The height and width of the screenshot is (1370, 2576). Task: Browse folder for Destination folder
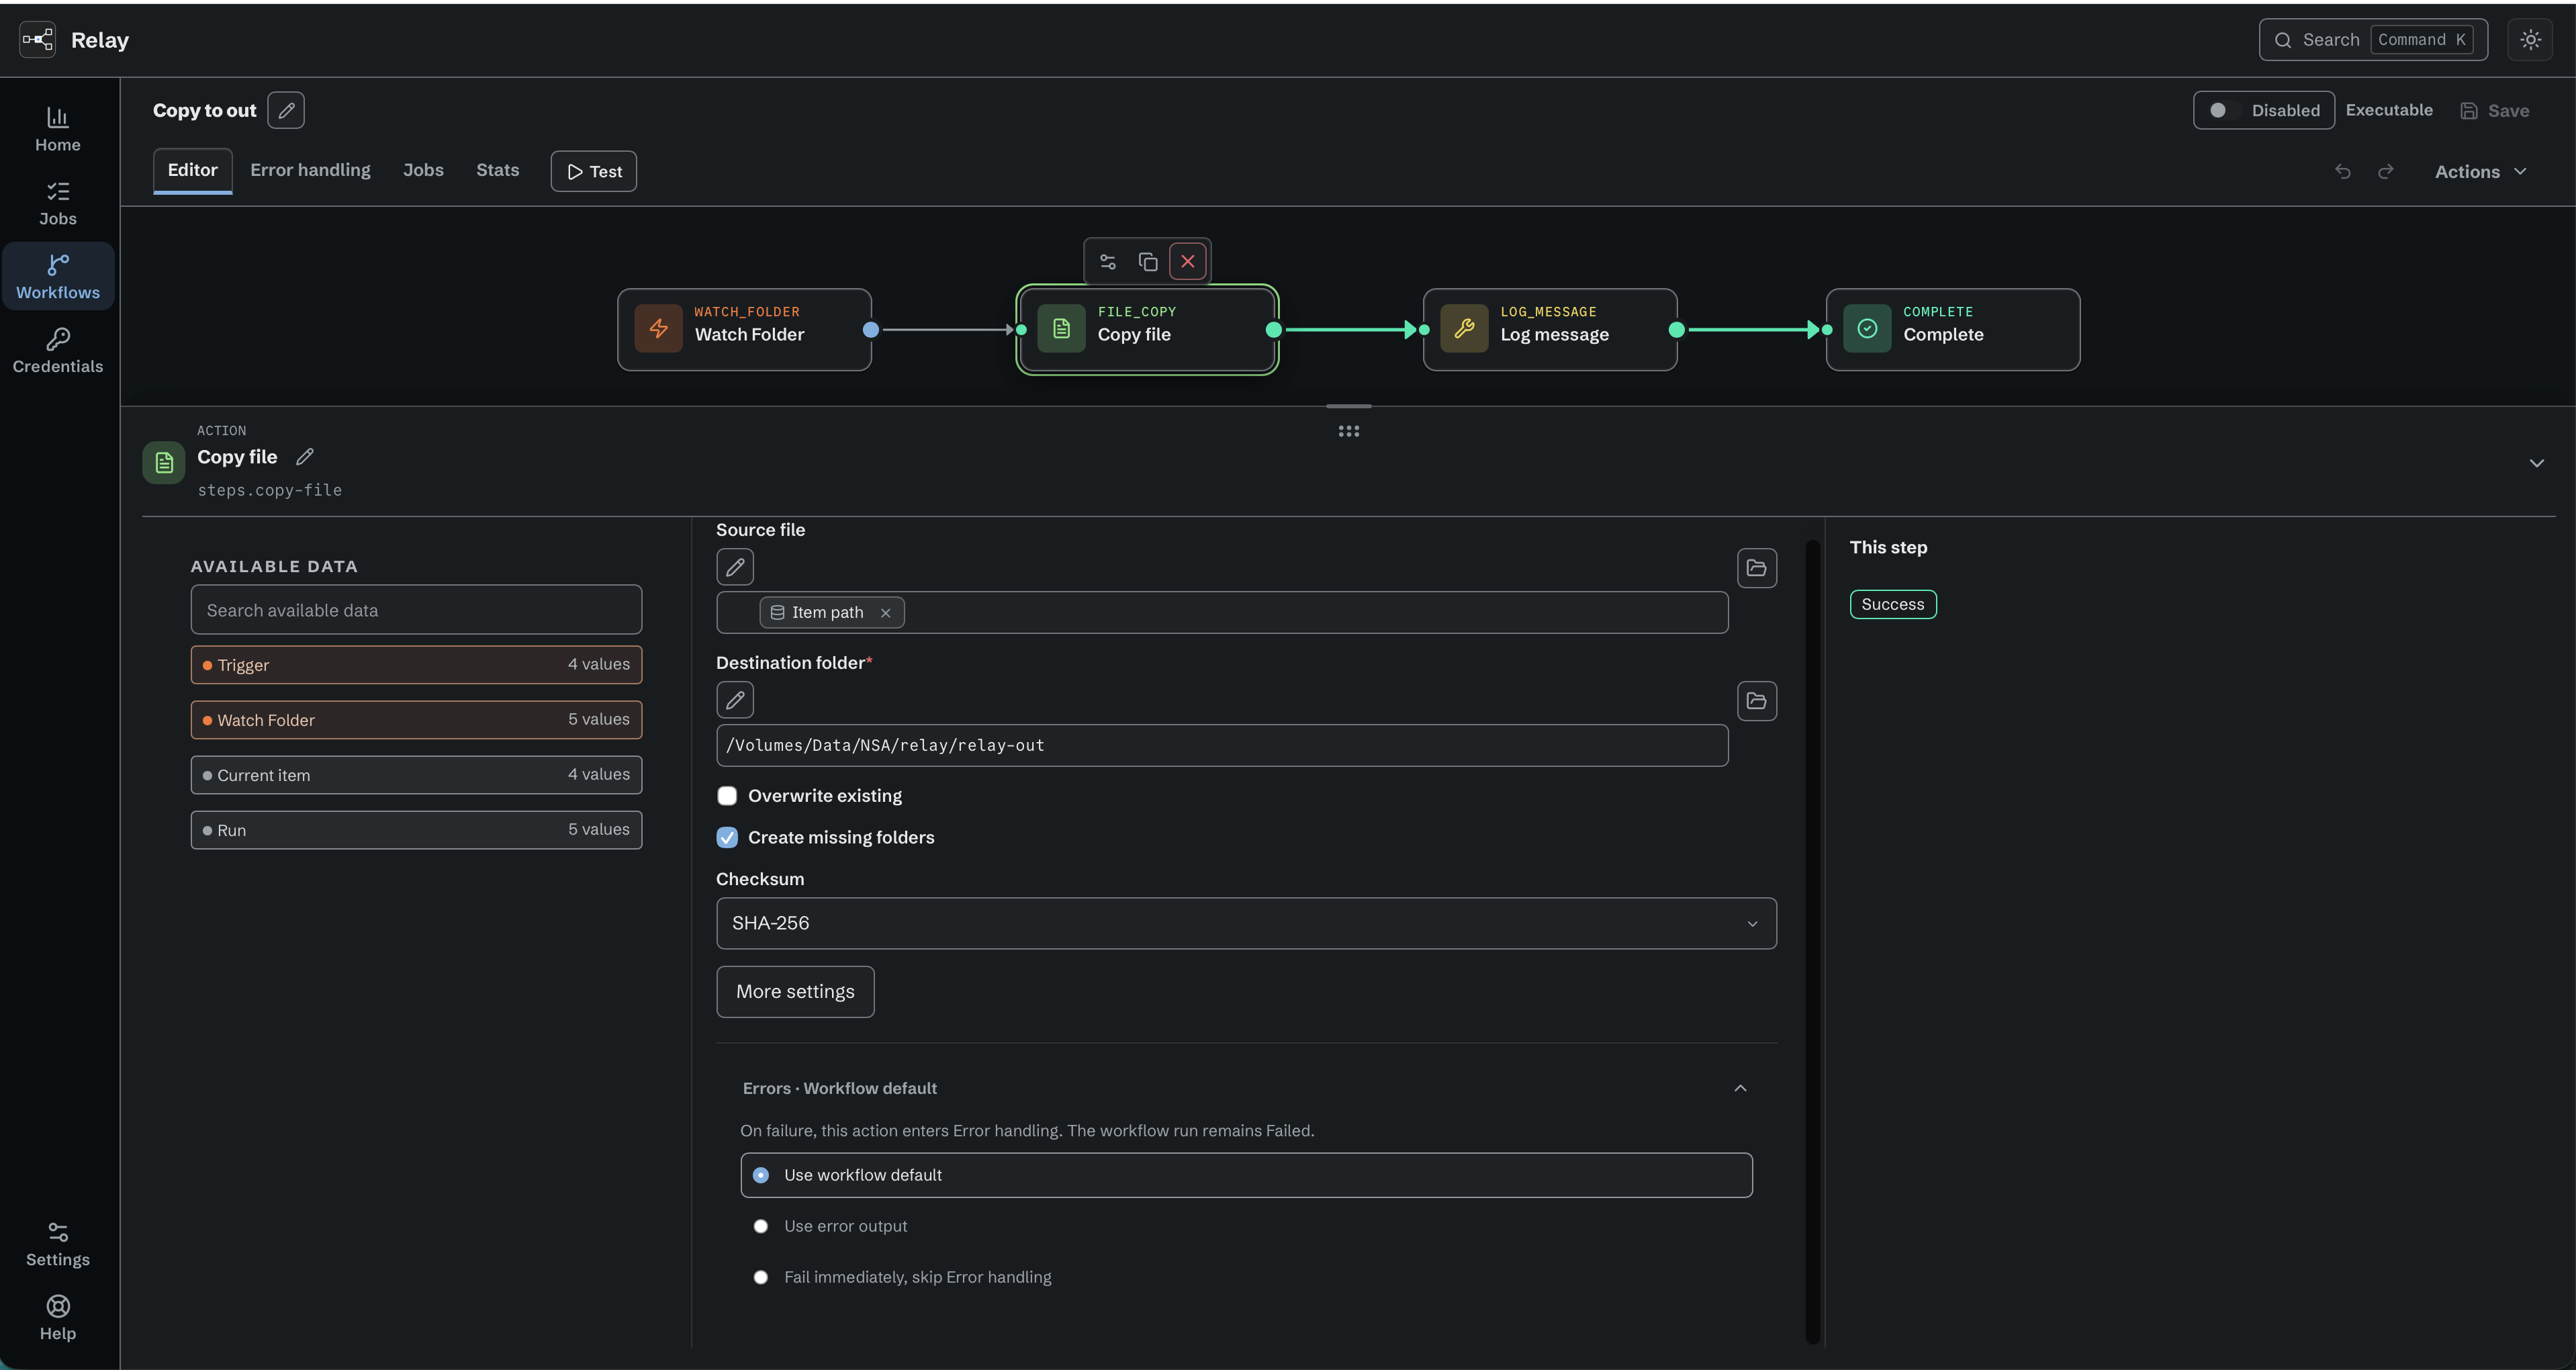coord(1757,701)
